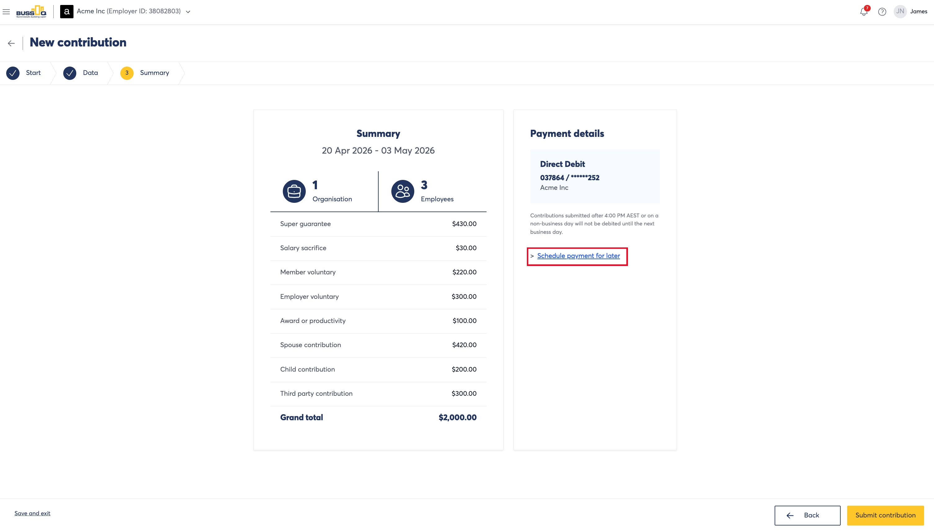The height and width of the screenshot is (532, 934).
Task: Submit the contribution
Action: coord(885,515)
